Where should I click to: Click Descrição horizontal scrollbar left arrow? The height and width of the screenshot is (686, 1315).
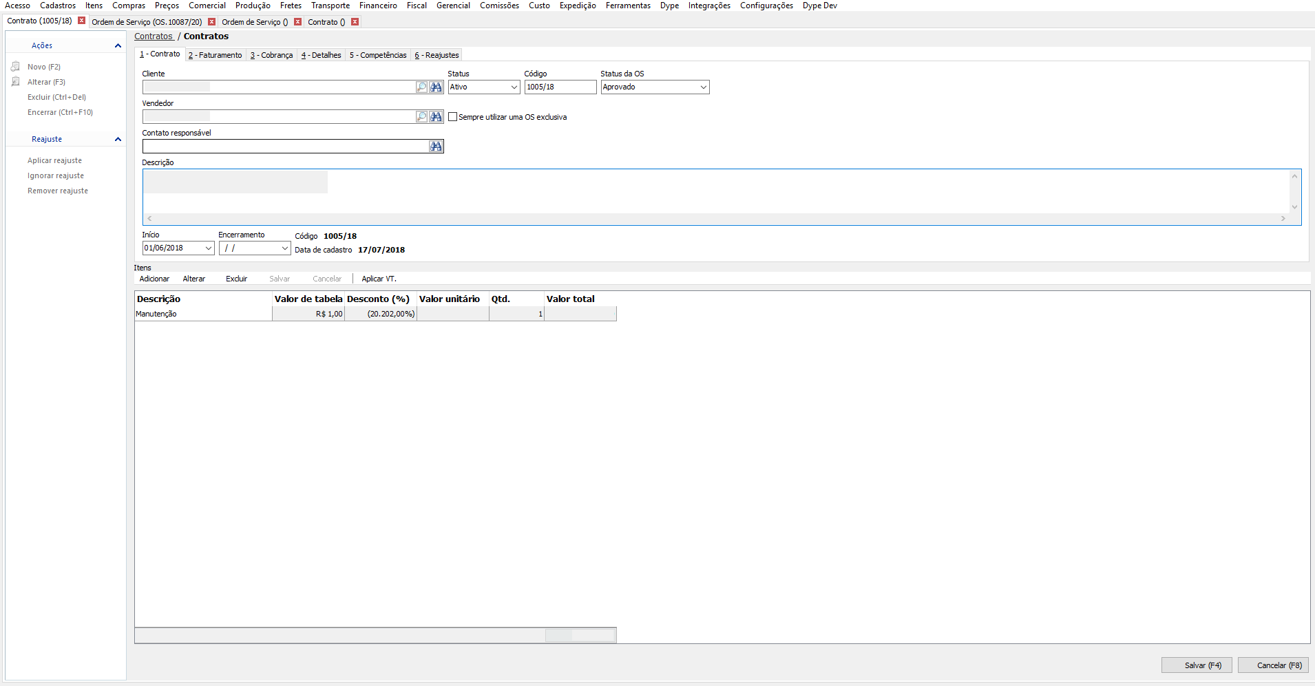tap(149, 219)
